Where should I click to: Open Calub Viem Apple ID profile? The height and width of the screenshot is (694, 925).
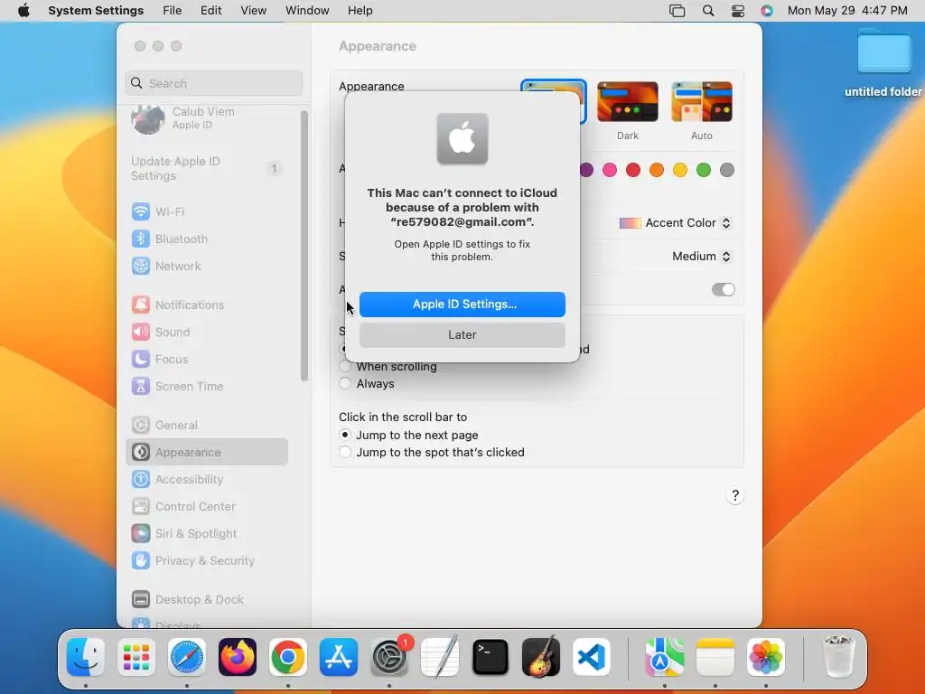[x=207, y=118]
